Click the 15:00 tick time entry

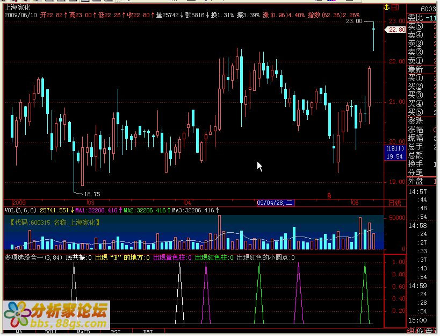(417, 320)
